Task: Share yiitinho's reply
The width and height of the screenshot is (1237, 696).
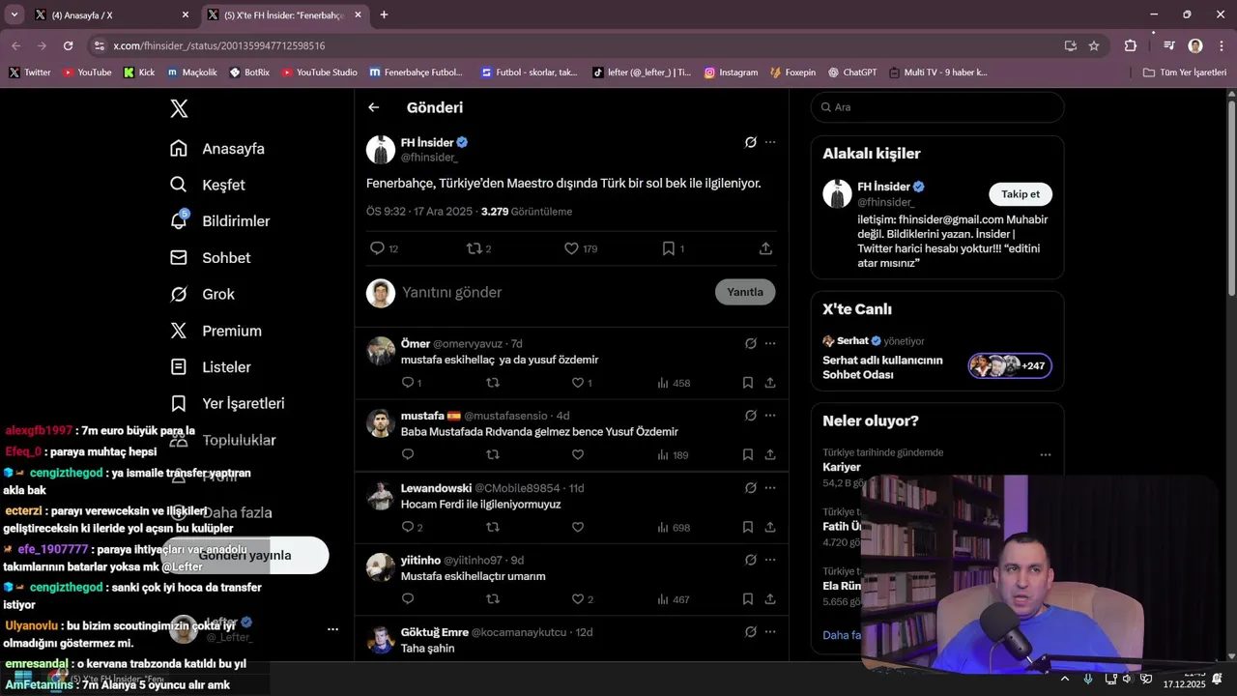Action: pyautogui.click(x=770, y=599)
